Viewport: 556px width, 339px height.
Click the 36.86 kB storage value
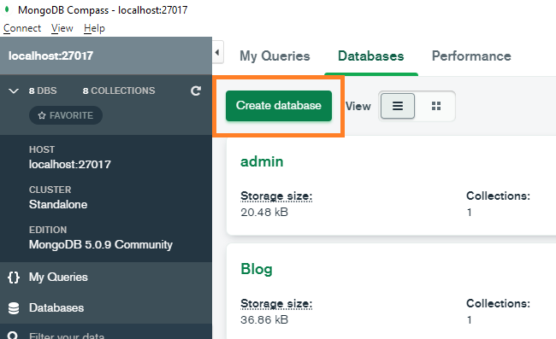(x=264, y=320)
